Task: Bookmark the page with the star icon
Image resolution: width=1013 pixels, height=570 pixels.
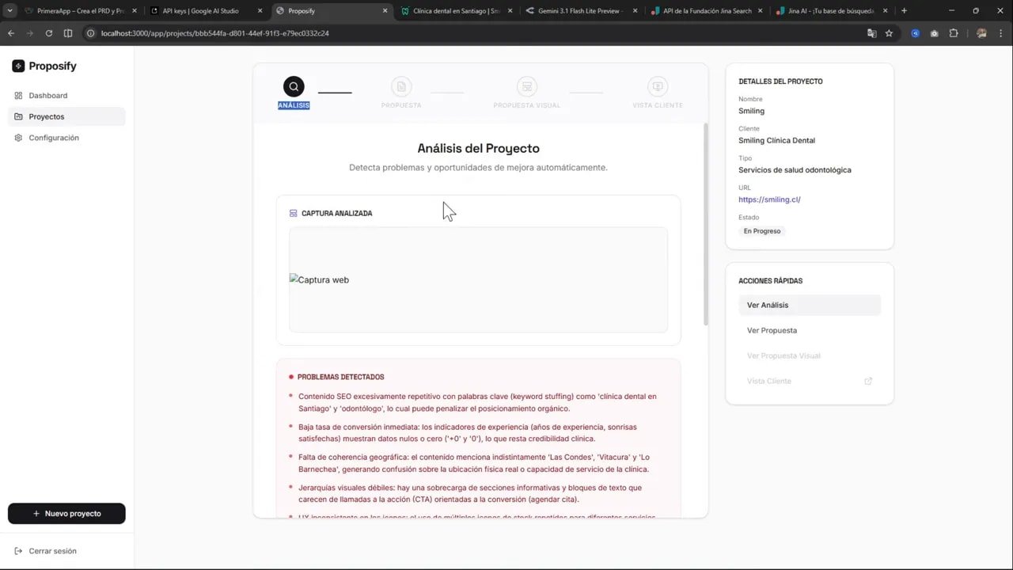Action: (x=890, y=33)
